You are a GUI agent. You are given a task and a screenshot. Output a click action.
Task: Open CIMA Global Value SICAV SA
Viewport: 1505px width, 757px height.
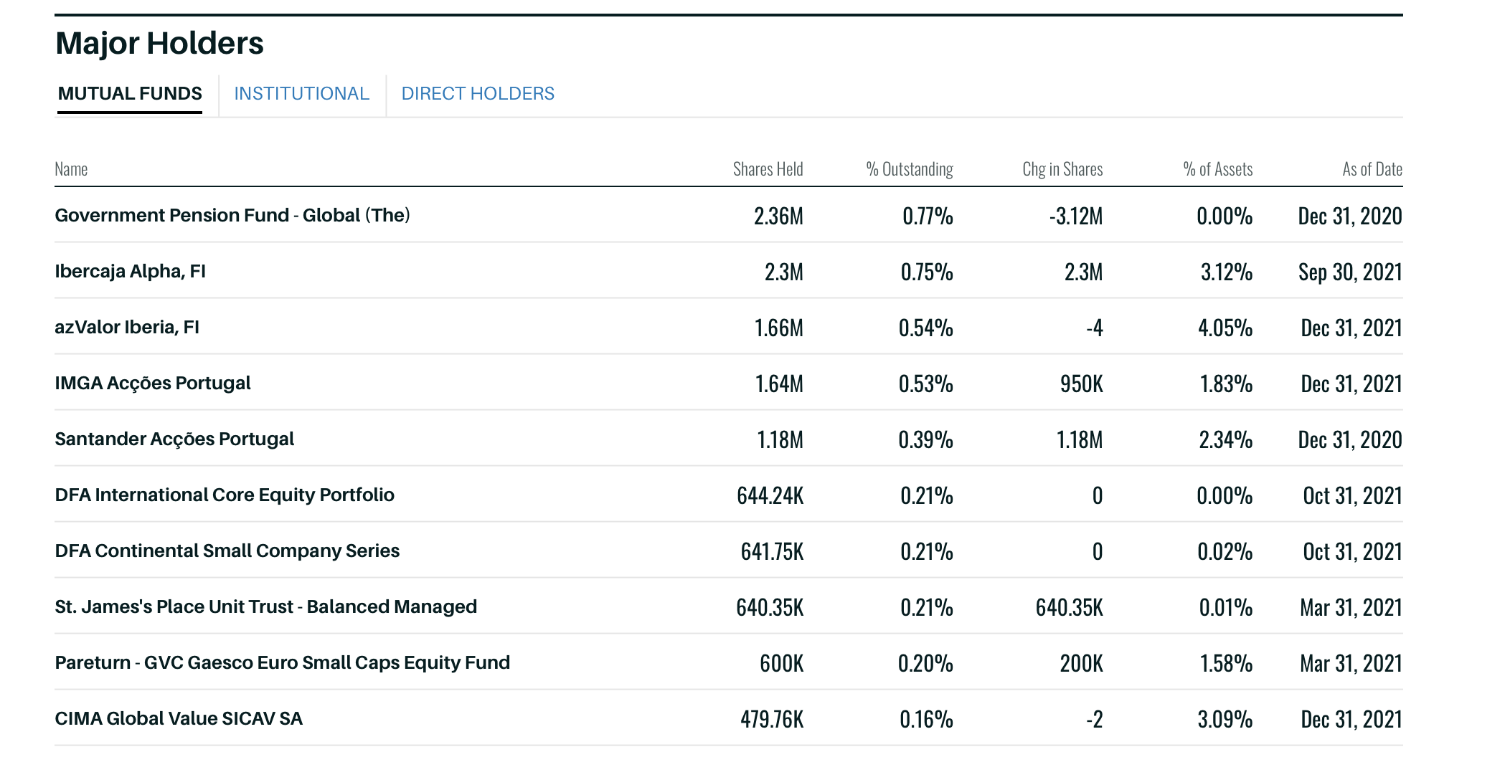(x=179, y=719)
